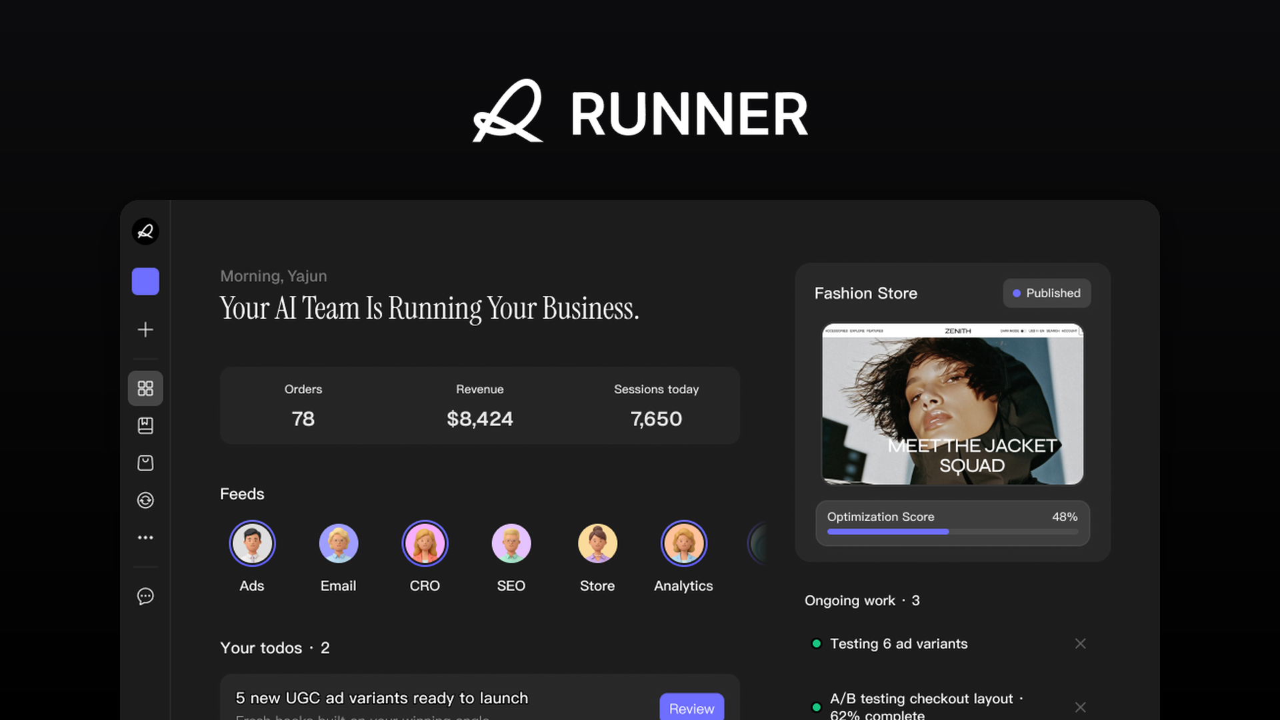1280x720 pixels.
Task: Click the Feeds section heading
Action: point(242,494)
